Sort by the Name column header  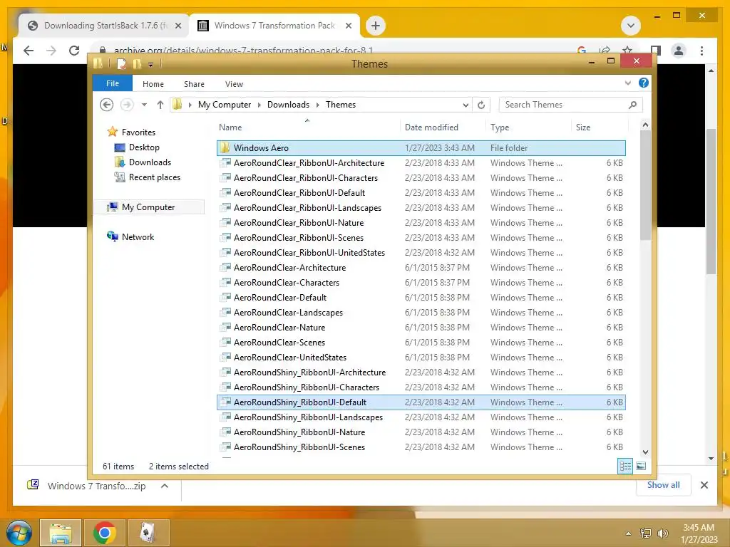(x=307, y=127)
